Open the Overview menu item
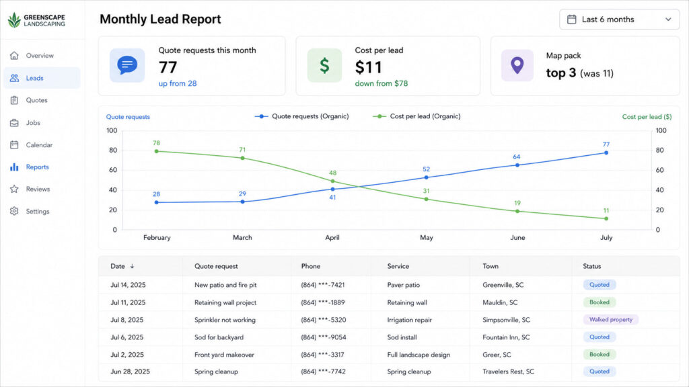The image size is (689, 387). (42, 56)
